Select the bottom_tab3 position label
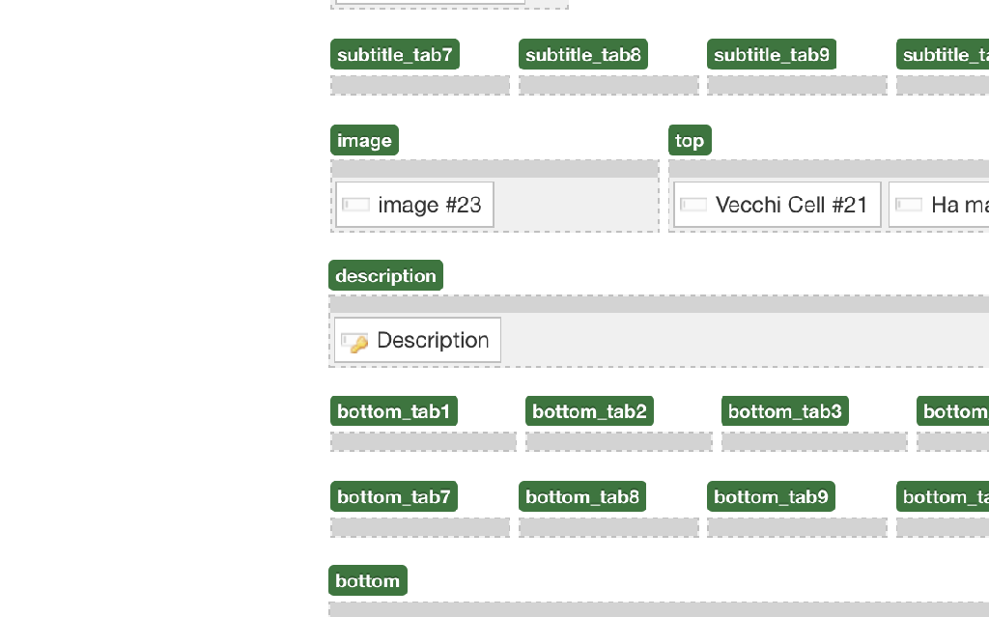Viewport: 989px width, 617px height. click(x=785, y=411)
